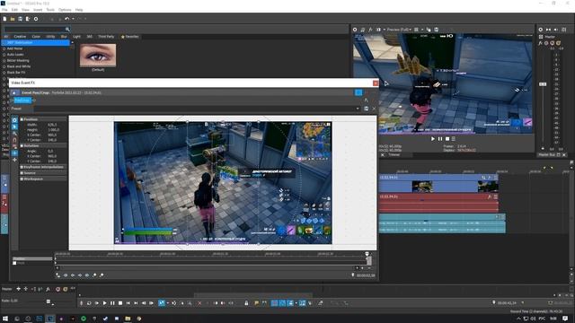Open project properties gear icon in main toolbar
The image size is (575, 323).
pyautogui.click(x=36, y=19)
